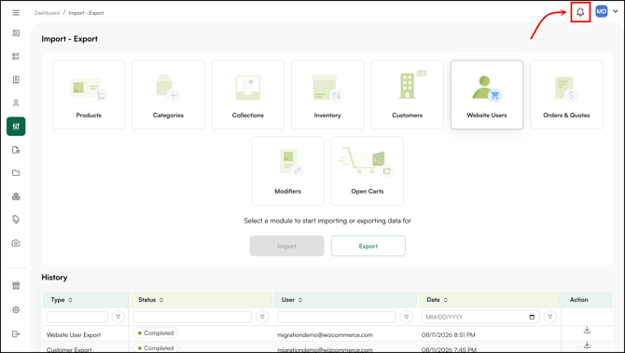
Task: Click the History section heading
Action: pyautogui.click(x=54, y=278)
